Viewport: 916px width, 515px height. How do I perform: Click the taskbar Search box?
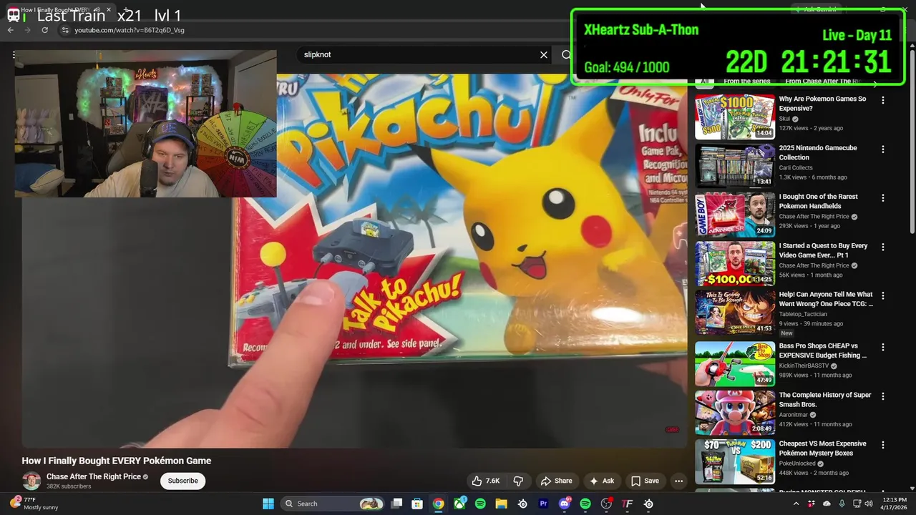(332, 504)
